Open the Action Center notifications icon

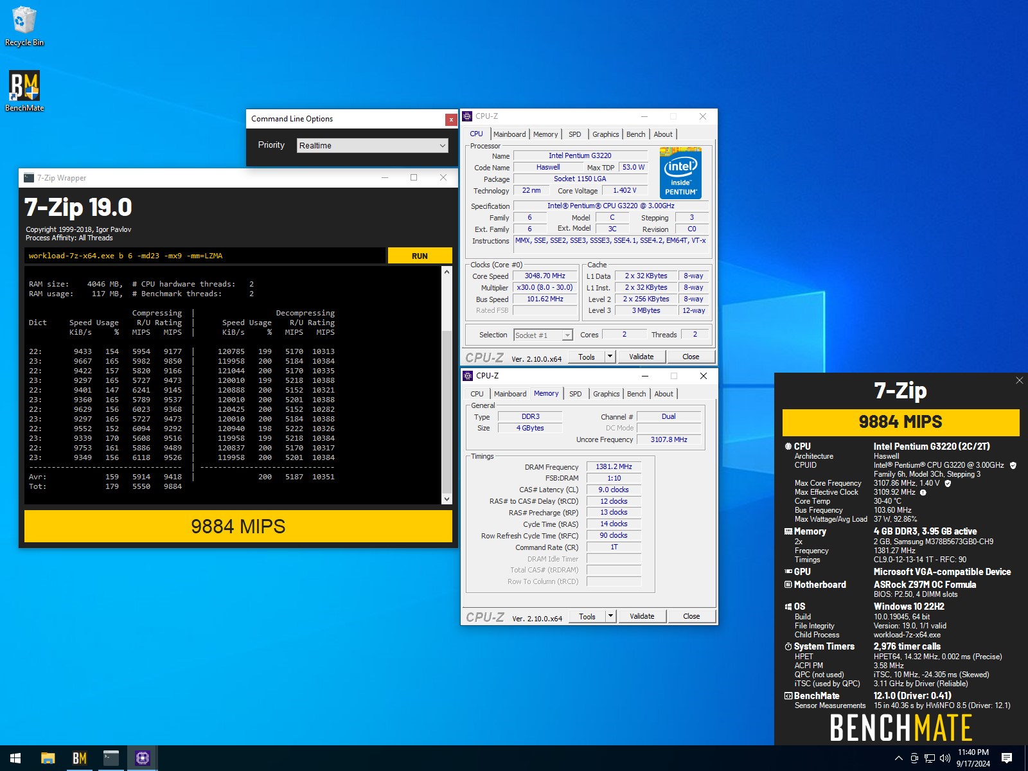(1007, 758)
